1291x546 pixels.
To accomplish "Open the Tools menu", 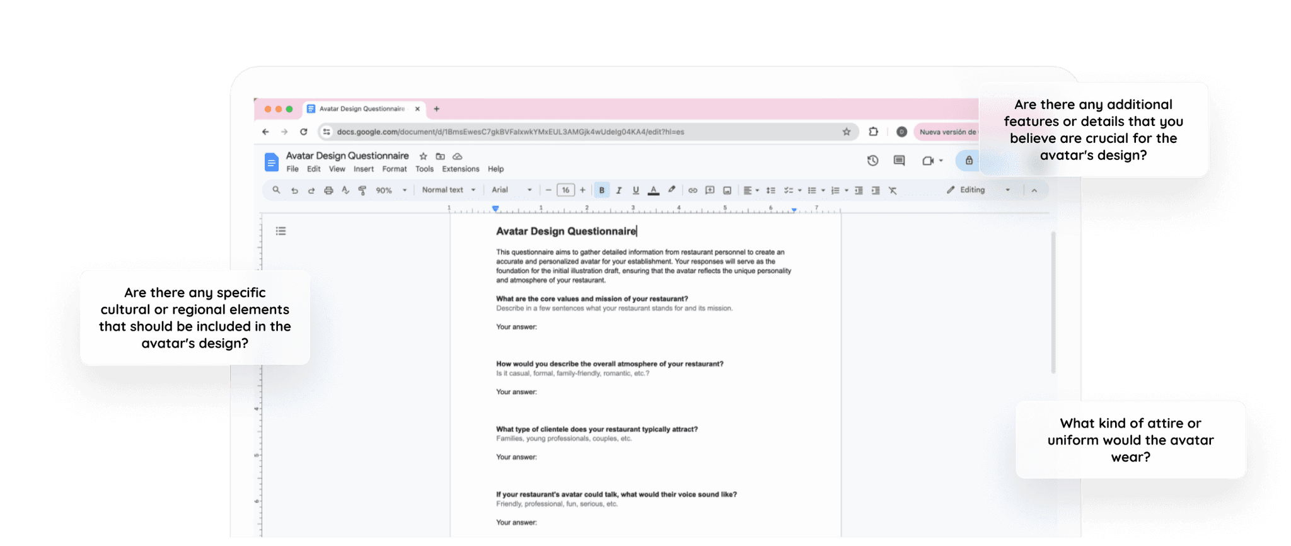I will tap(424, 169).
